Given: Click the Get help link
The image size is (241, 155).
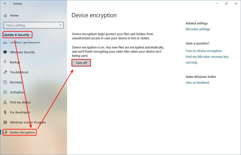Looking at the screenshot, I should pos(191,63).
